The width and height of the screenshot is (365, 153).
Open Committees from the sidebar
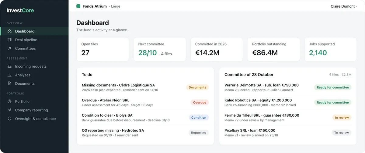click(x=34, y=48)
